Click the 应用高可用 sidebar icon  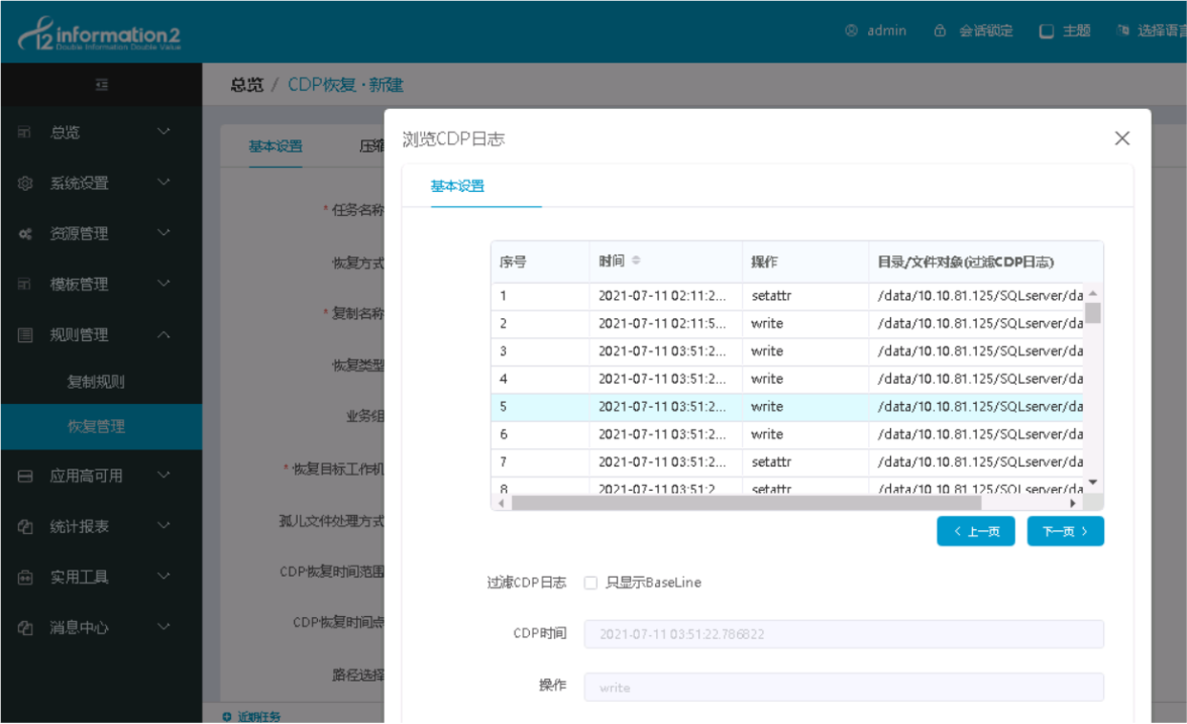click(x=26, y=476)
